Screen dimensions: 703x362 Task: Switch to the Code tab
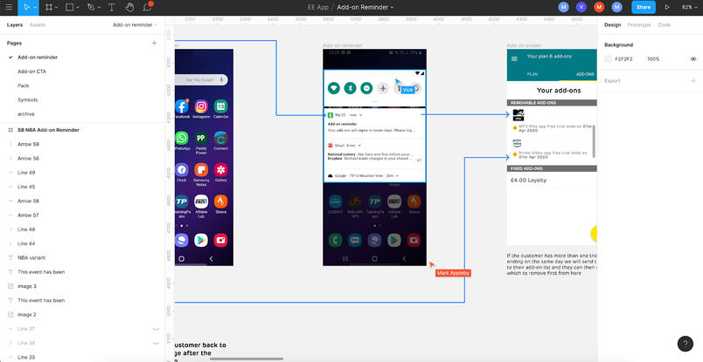[664, 25]
